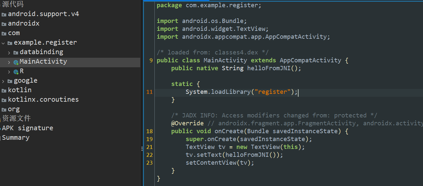
Task: Click import android.os.Bundle line
Action: [x=202, y=21]
